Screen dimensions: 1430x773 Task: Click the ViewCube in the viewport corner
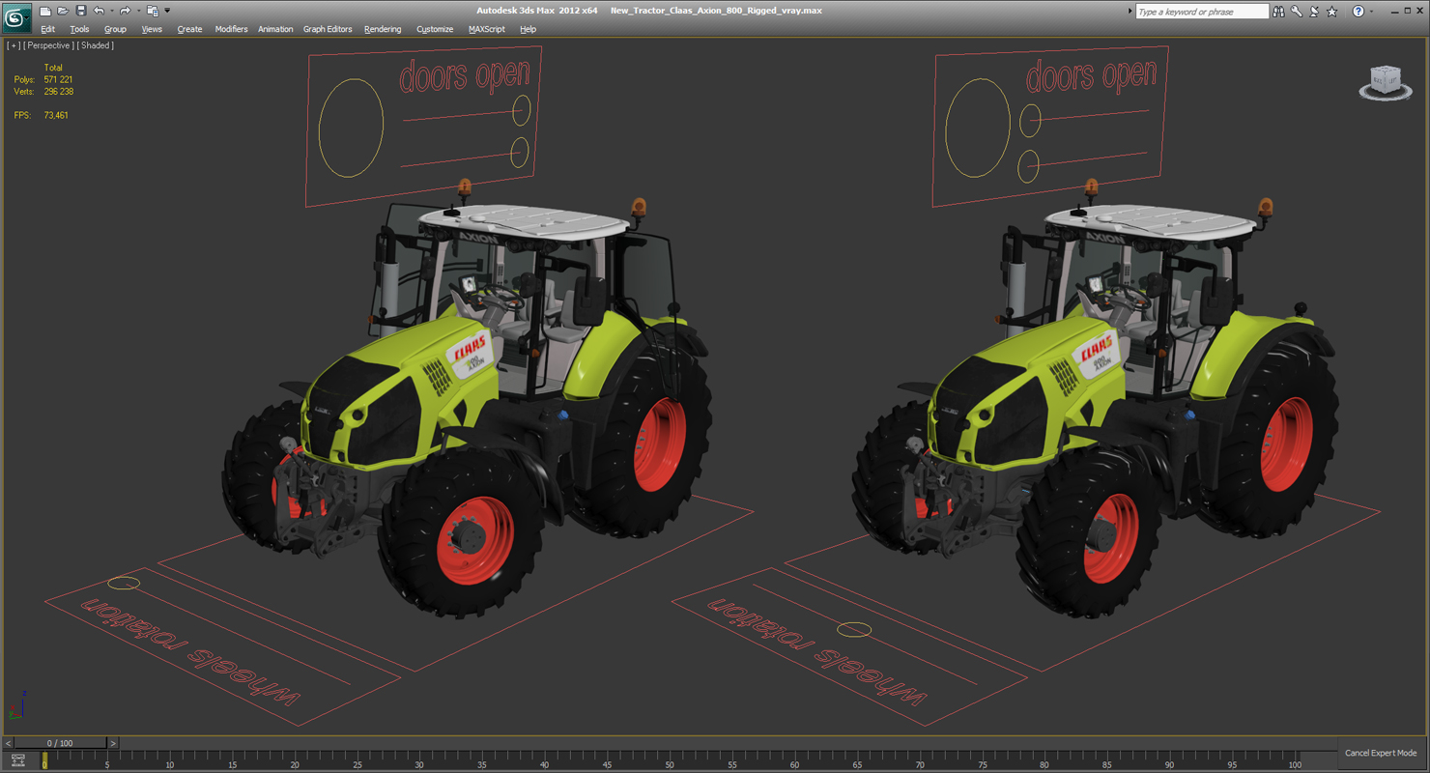pyautogui.click(x=1386, y=82)
